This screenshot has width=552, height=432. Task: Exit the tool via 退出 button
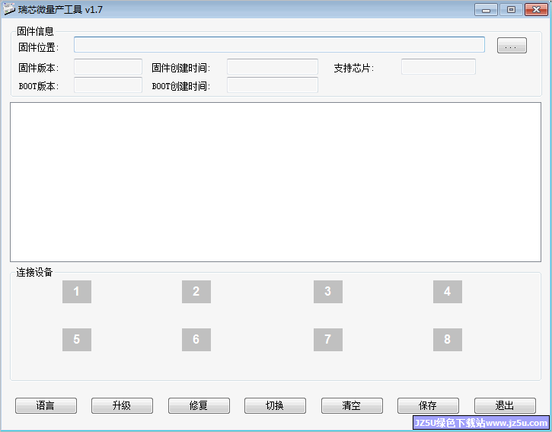(x=505, y=405)
